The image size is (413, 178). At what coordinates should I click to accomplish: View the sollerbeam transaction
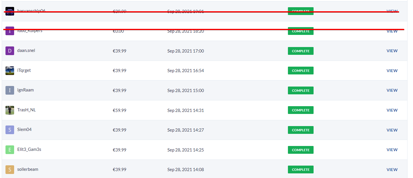pos(392,170)
